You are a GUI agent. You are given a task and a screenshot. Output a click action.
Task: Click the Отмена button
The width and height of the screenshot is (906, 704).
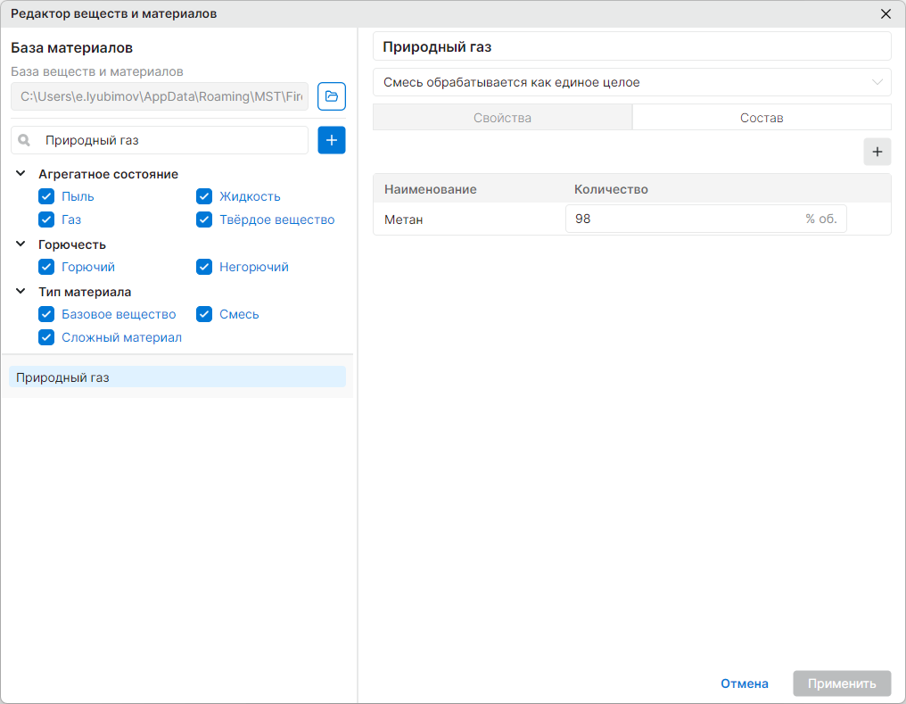tap(745, 683)
